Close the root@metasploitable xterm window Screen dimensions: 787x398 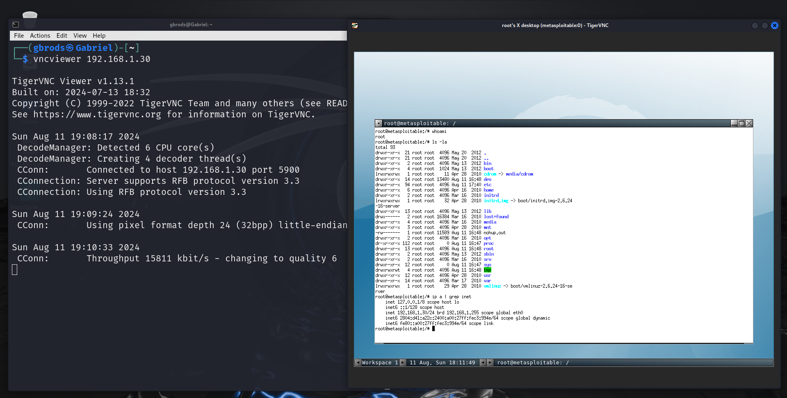tap(749, 124)
